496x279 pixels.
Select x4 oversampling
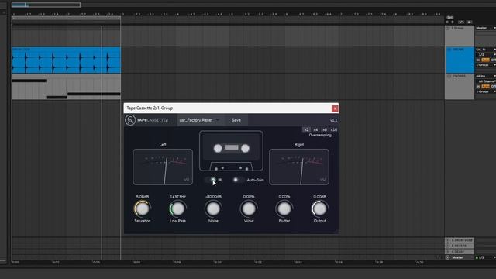coord(315,129)
